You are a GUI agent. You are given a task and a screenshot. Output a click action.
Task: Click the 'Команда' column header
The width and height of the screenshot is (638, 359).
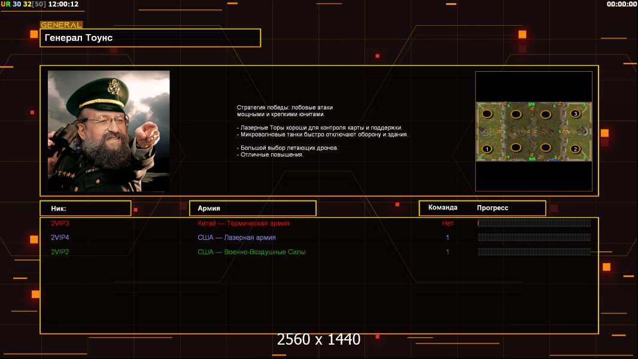pyautogui.click(x=443, y=208)
